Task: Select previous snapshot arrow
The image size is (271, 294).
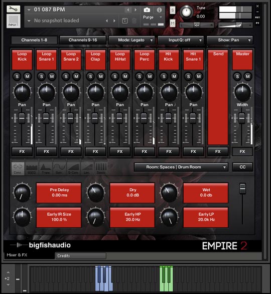Action: [x=107, y=21]
